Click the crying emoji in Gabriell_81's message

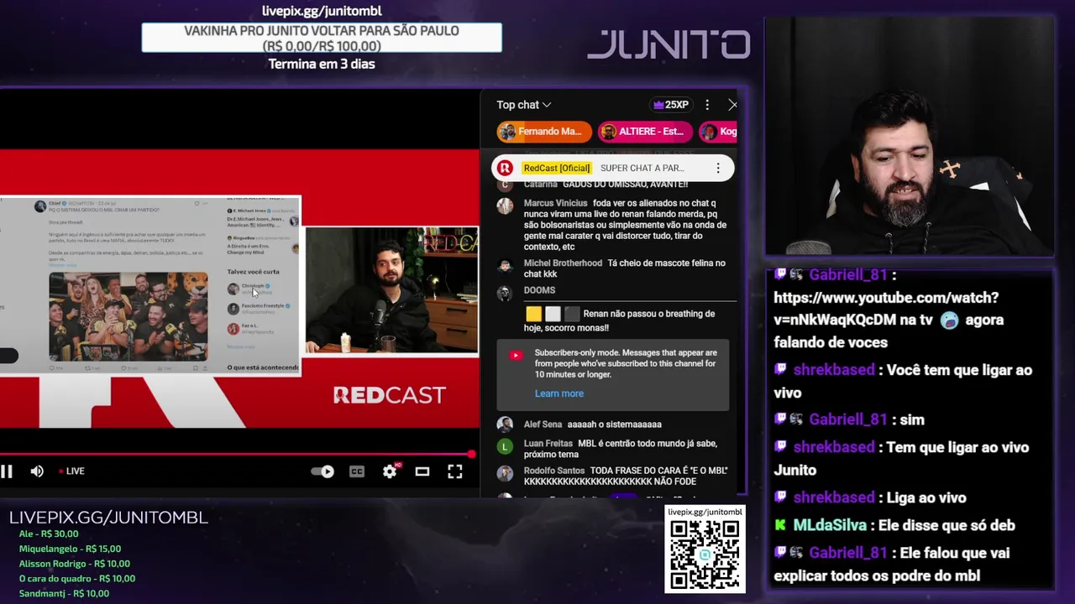coord(950,320)
